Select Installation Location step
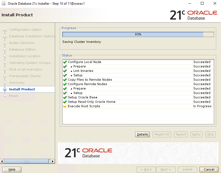 (25, 56)
